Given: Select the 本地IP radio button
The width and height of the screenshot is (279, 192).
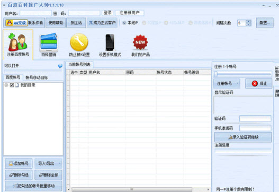Looking at the screenshot, I should click(x=124, y=23).
